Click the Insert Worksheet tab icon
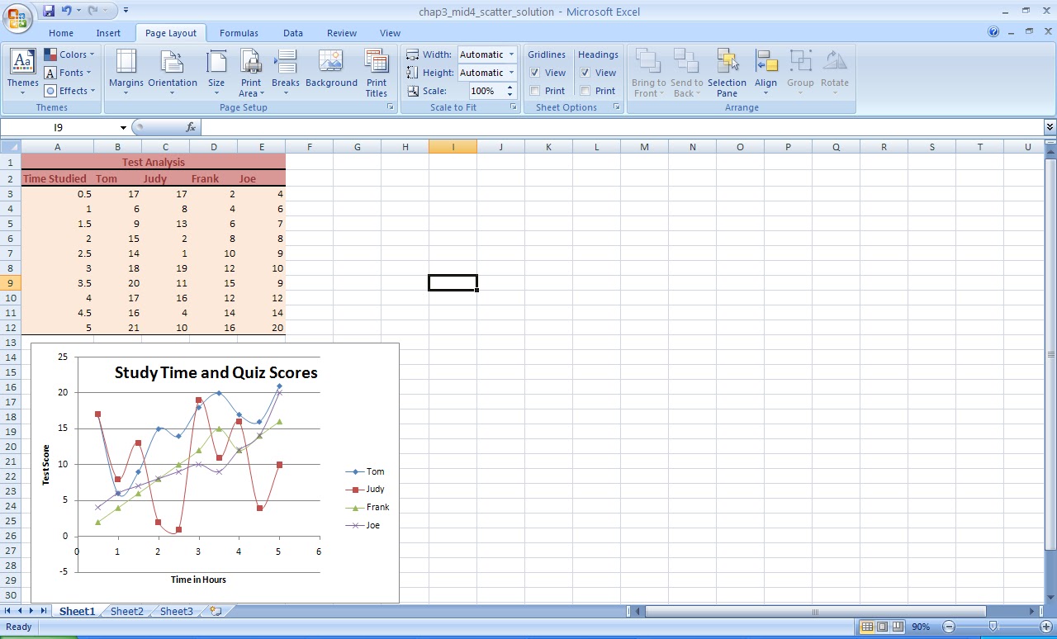 [216, 611]
